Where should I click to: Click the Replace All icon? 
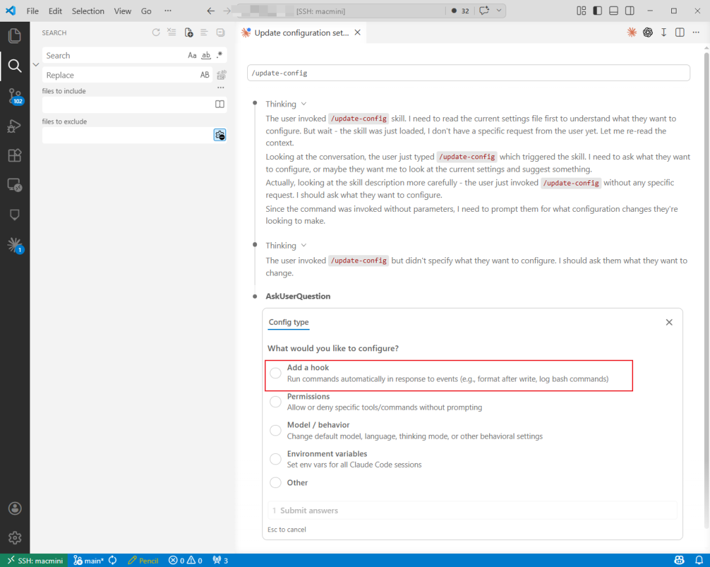coord(222,75)
